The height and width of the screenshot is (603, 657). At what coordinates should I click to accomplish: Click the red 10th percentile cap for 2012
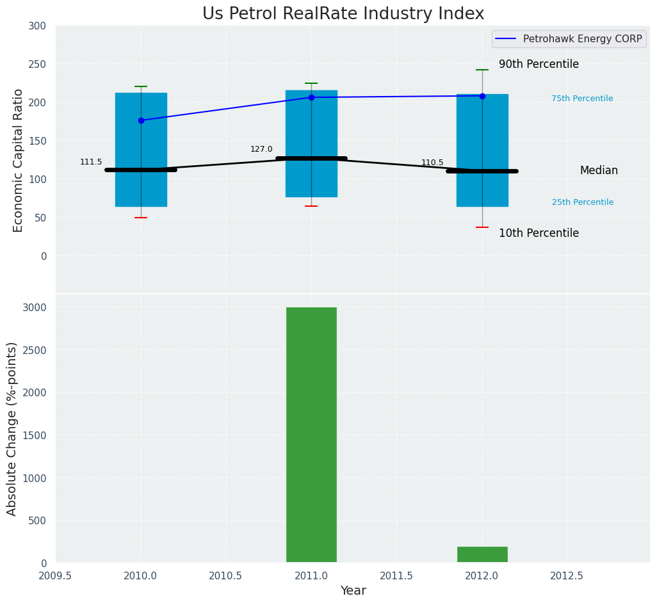coord(482,227)
